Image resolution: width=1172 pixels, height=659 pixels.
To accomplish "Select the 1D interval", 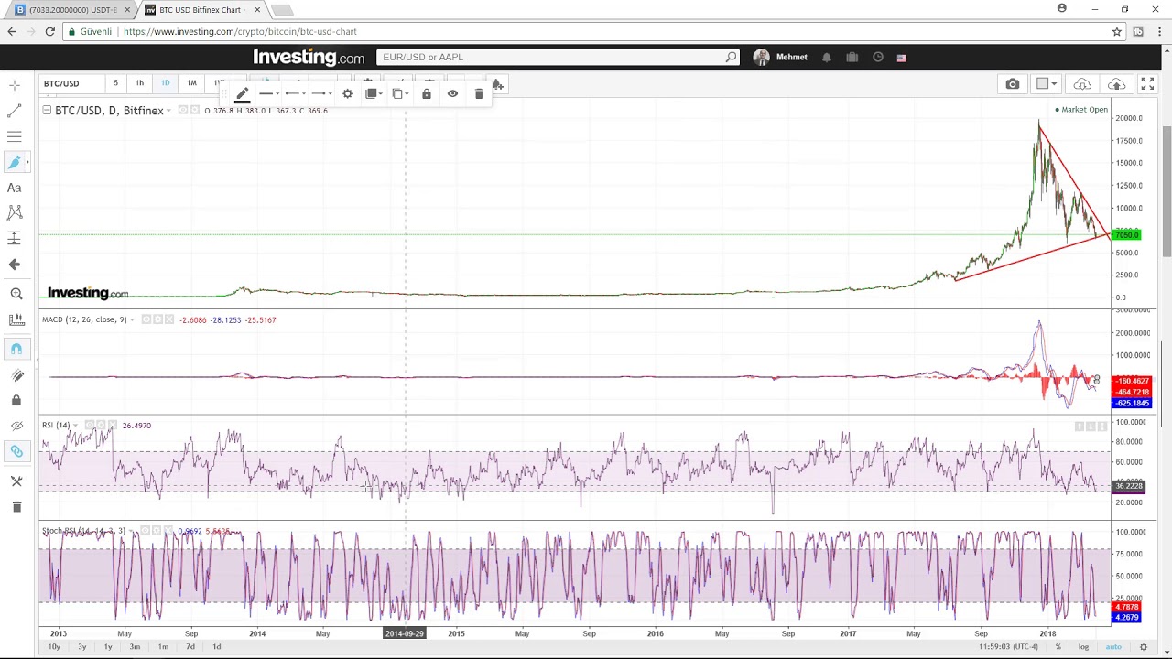I will pyautogui.click(x=165, y=83).
